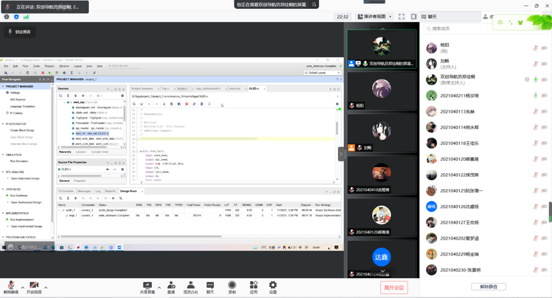Select 刘畅 video thumbnail
The image size is (552, 298).
pyautogui.click(x=382, y=132)
